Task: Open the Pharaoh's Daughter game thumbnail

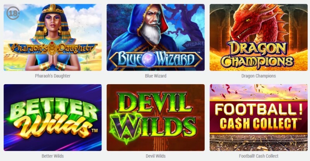Action: pos(53,37)
